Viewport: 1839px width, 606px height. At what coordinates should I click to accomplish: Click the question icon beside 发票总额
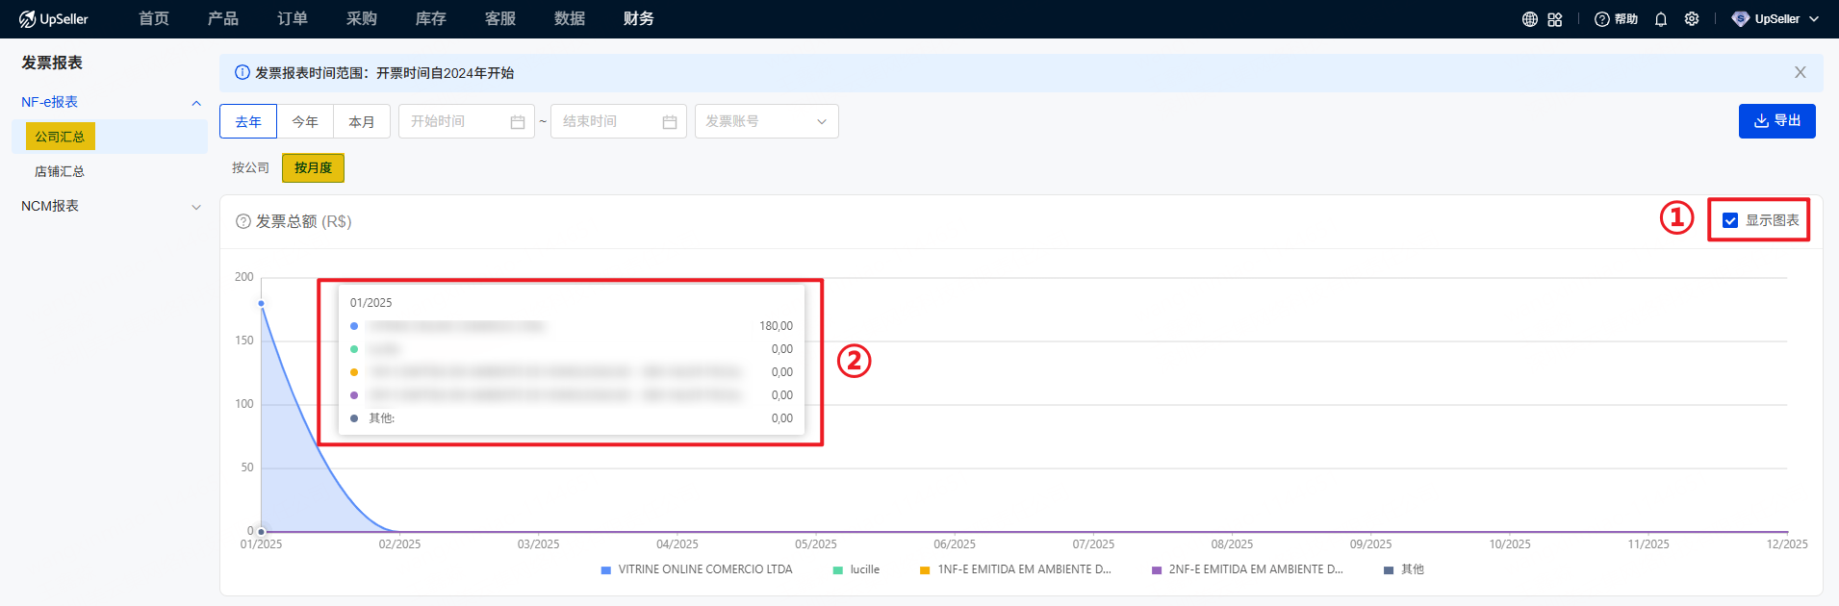(x=243, y=221)
